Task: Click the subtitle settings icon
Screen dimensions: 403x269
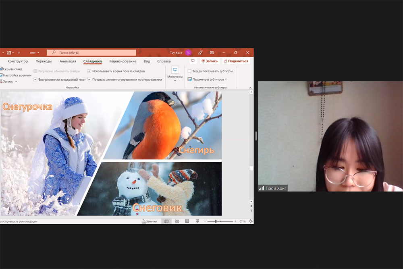Action: coord(190,79)
